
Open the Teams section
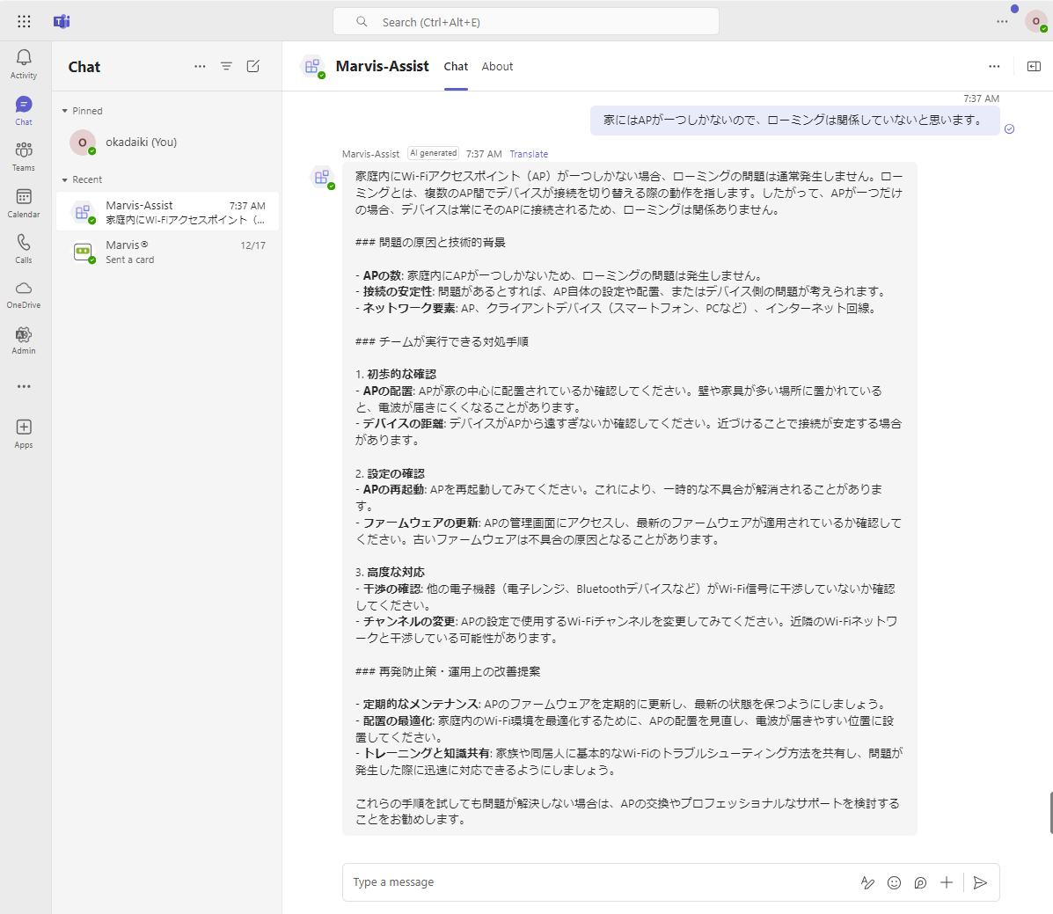pos(24,156)
